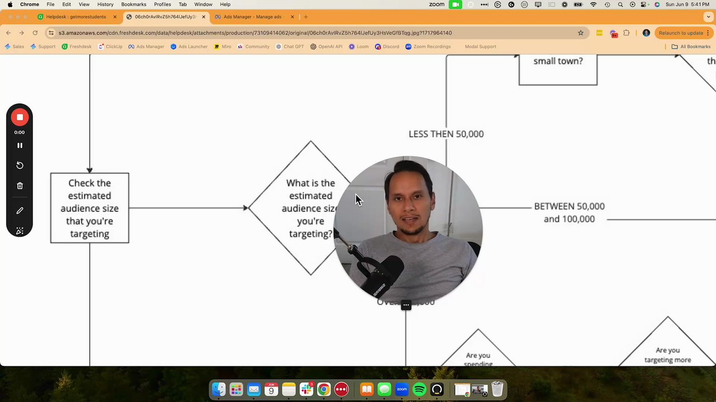Open the Window menu

(x=203, y=4)
